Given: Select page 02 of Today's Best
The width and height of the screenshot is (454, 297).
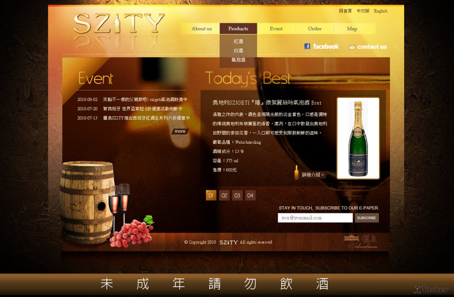Looking at the screenshot, I should tap(224, 195).
